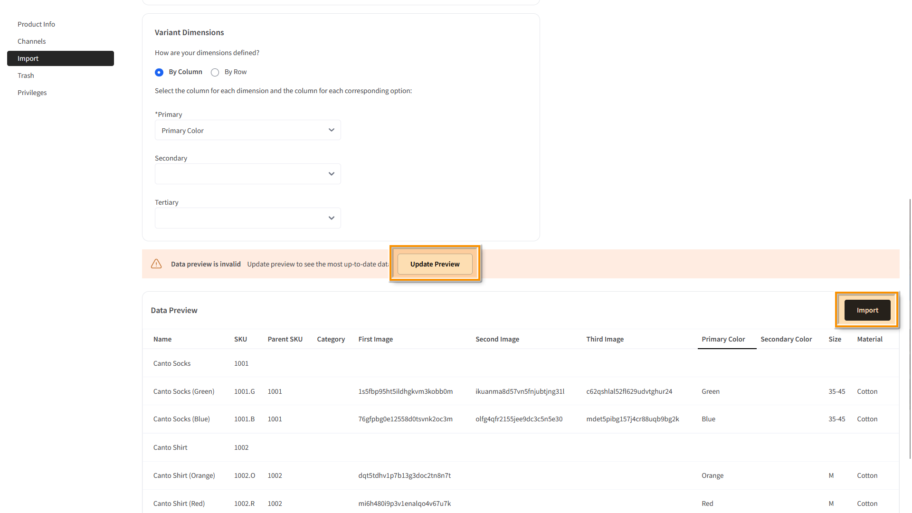Open Privileges in sidebar
912x513 pixels.
pyautogui.click(x=32, y=93)
